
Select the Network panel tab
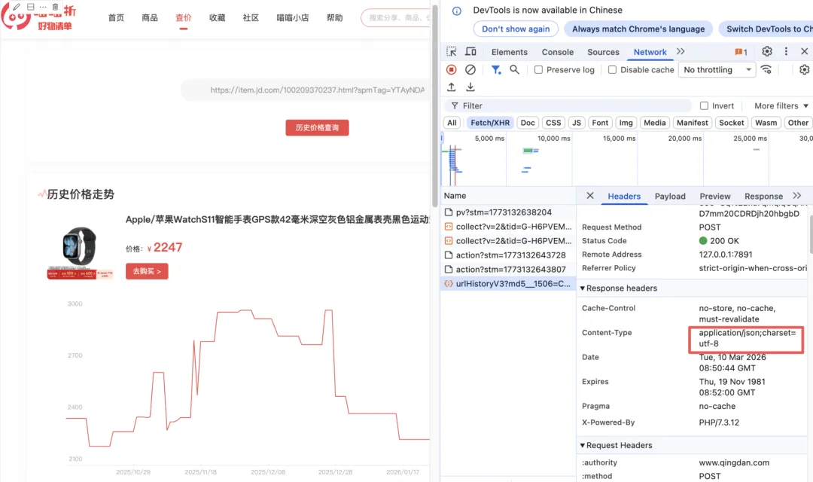650,52
